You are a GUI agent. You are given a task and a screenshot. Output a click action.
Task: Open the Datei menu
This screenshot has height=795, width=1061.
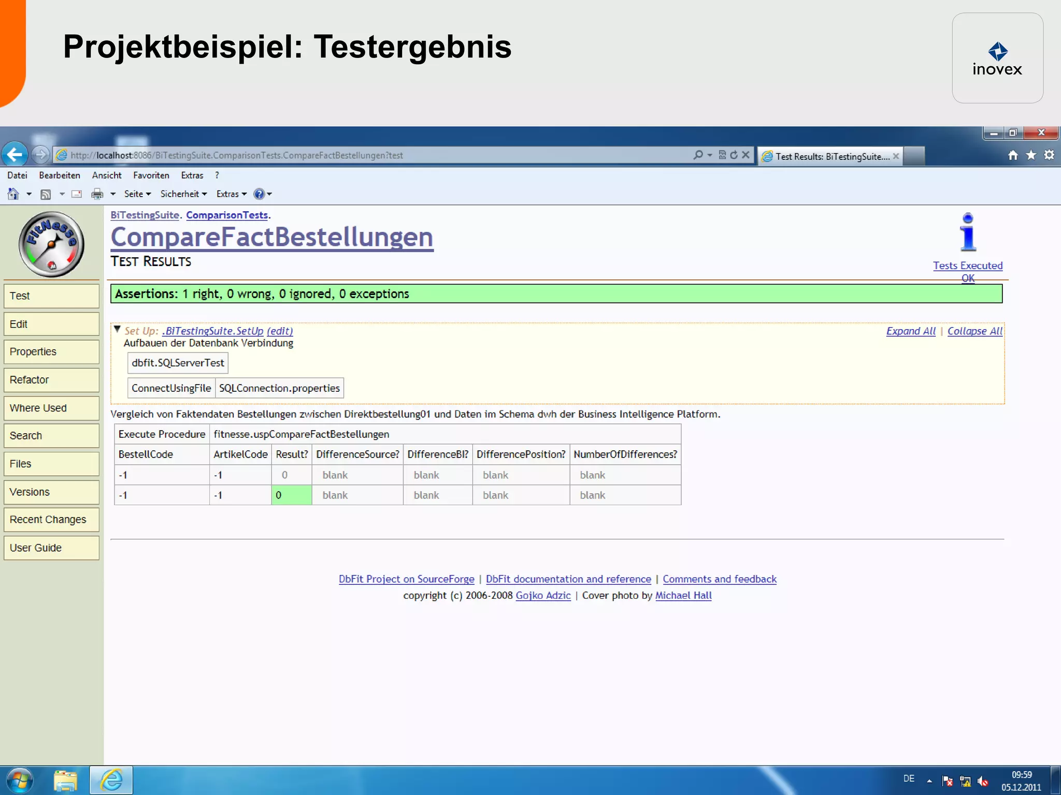point(17,175)
